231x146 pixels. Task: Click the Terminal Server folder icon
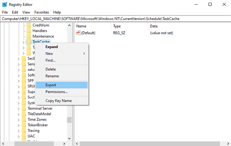click(24, 108)
